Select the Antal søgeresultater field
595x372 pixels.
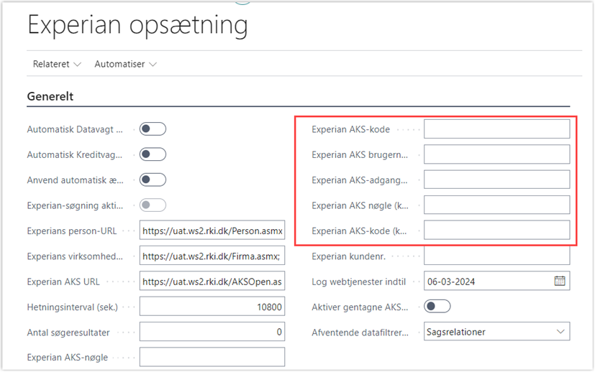(212, 332)
